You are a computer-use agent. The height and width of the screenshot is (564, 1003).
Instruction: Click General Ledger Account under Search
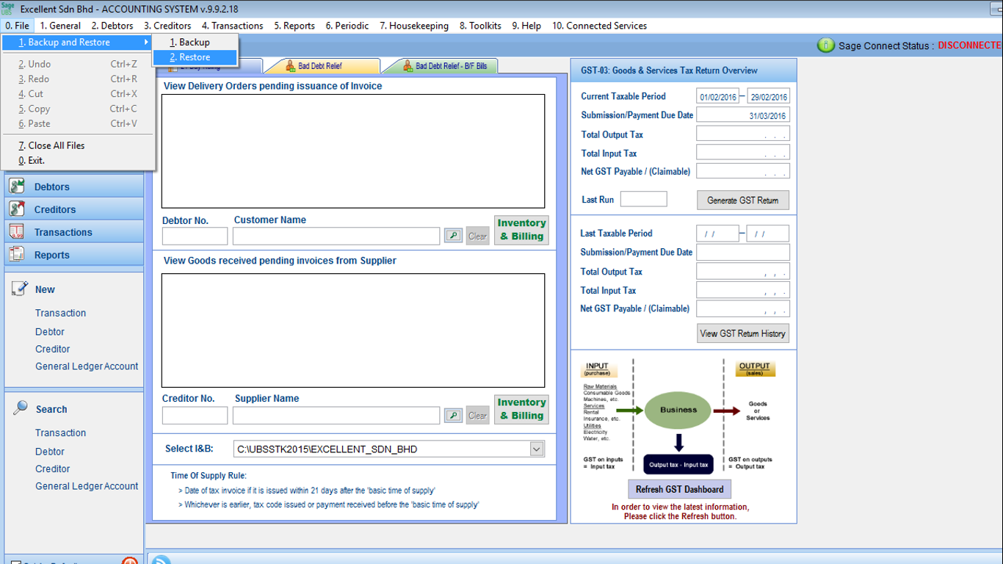pos(87,486)
